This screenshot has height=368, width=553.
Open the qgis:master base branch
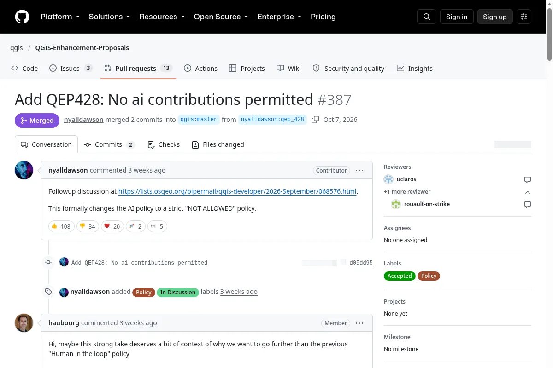199,120
